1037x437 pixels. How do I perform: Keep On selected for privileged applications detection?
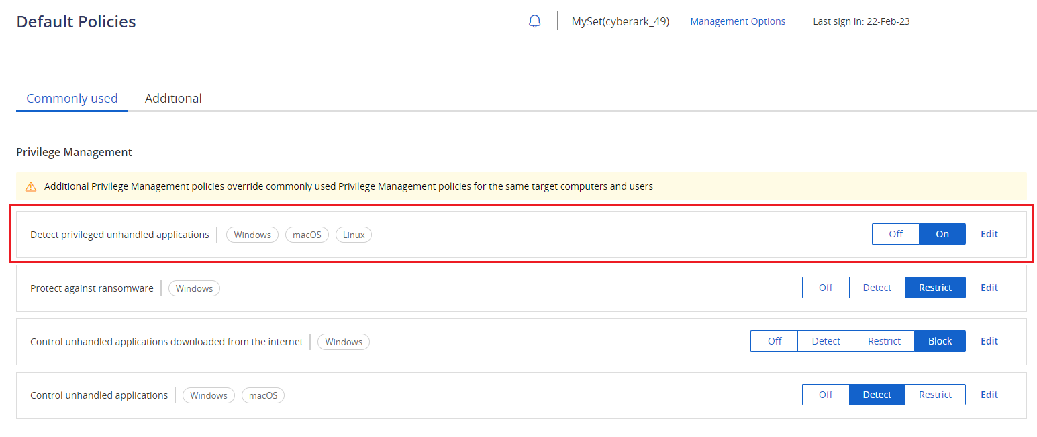(942, 234)
